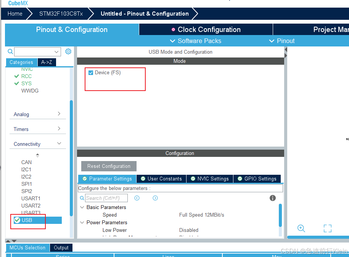Select the USART1 peripheral
This screenshot has width=349, height=257.
[x=31, y=198]
